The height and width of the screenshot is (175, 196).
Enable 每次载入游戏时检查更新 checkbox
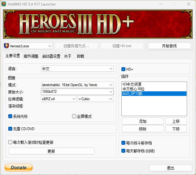click(10, 142)
